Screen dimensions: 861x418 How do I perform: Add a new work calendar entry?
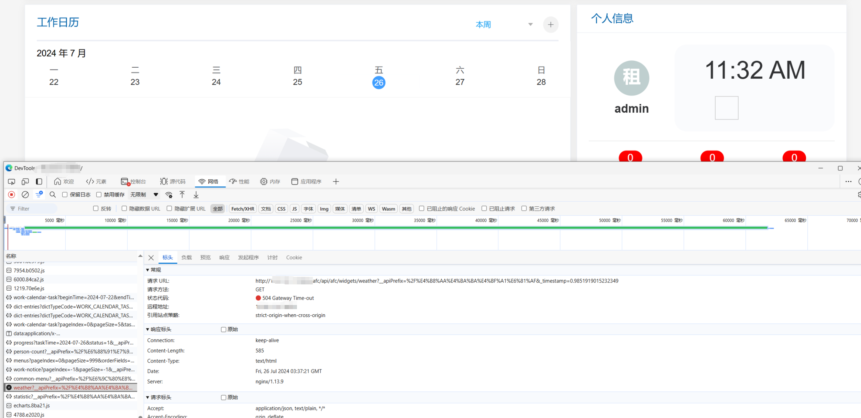550,24
